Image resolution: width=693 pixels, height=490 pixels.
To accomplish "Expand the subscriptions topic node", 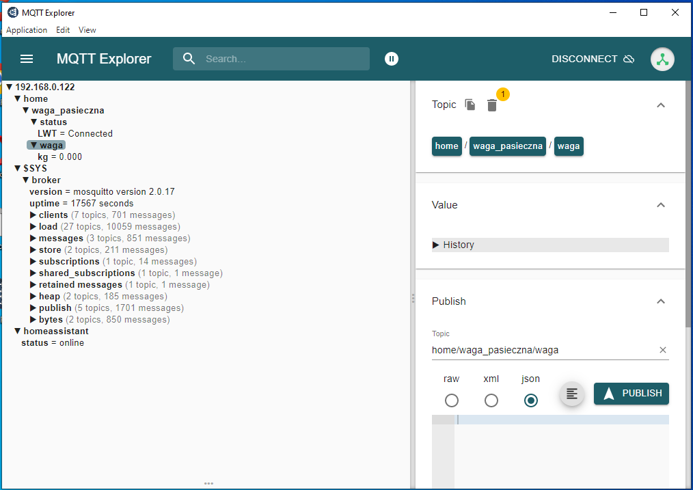I will [x=33, y=262].
